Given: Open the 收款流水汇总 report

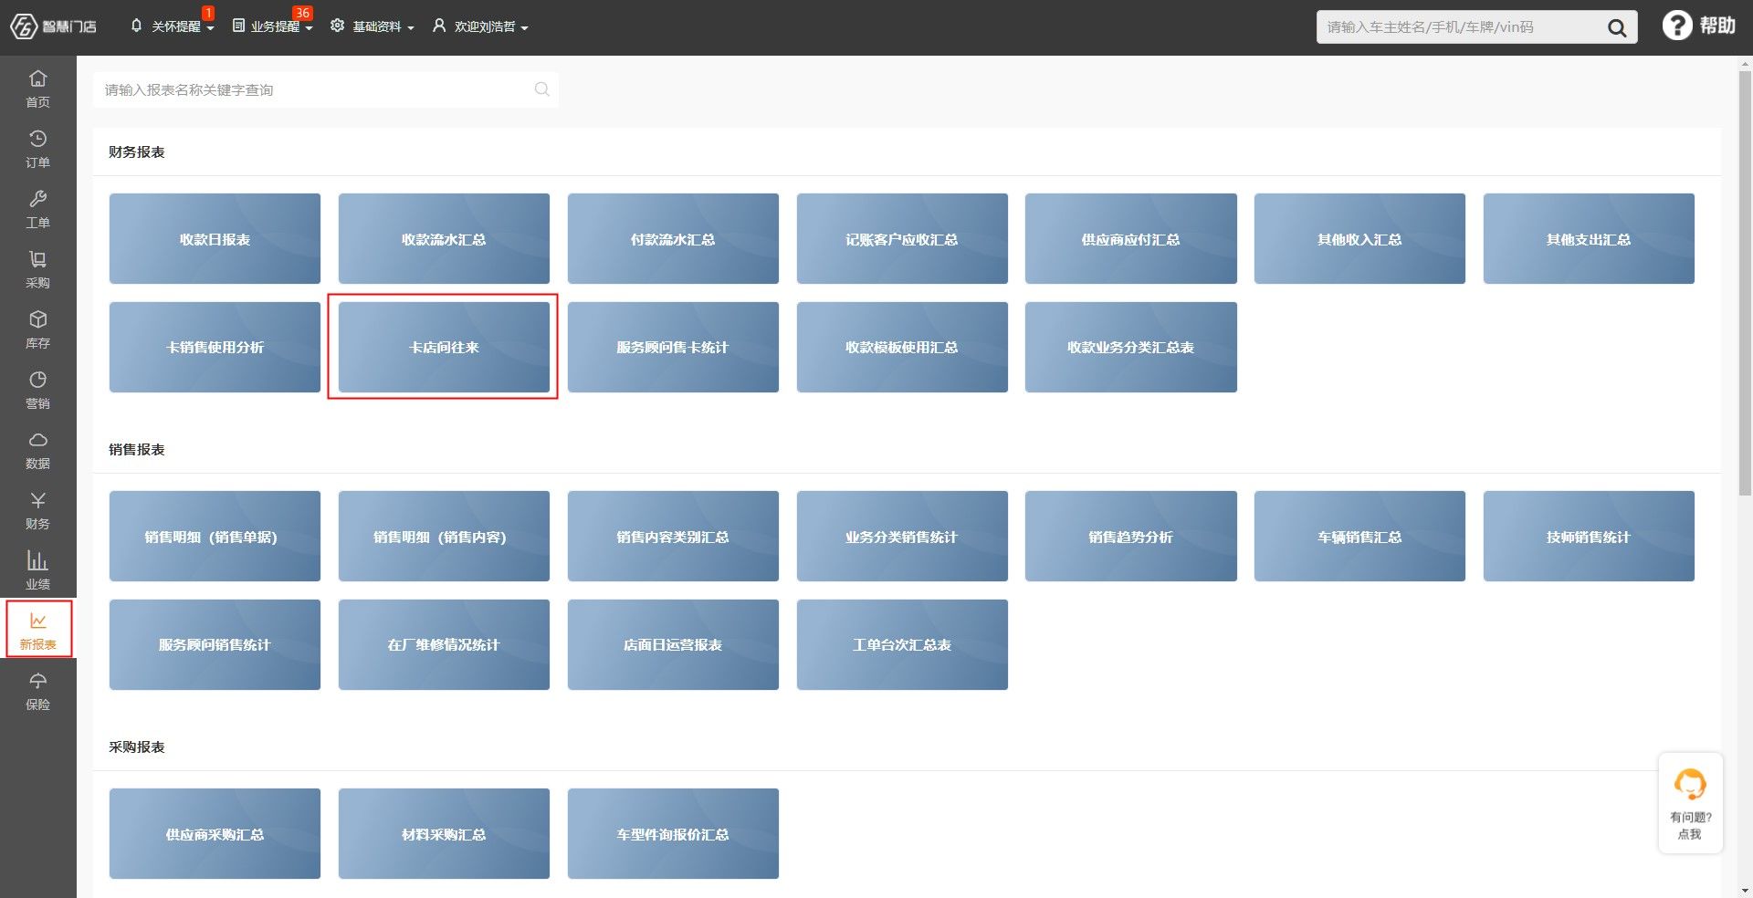Looking at the screenshot, I should pyautogui.click(x=444, y=238).
